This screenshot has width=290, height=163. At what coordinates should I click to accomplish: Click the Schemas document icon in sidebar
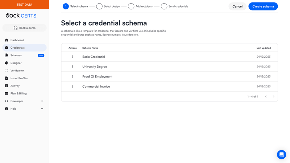point(7,55)
